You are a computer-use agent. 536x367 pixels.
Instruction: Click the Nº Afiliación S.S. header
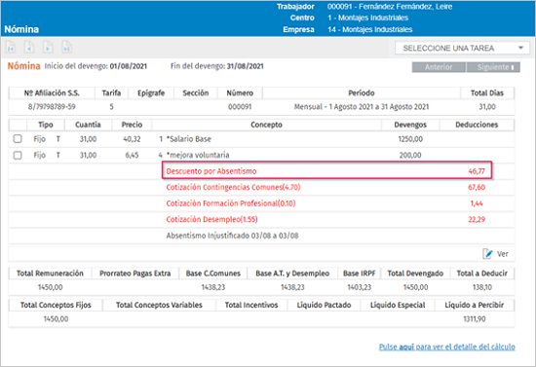click(x=52, y=92)
